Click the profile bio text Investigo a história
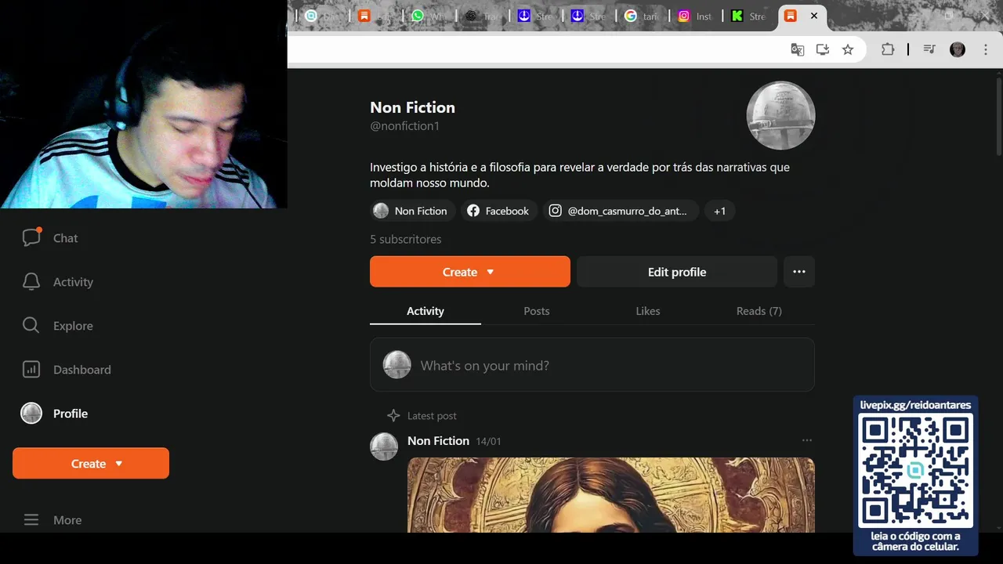 (580, 175)
